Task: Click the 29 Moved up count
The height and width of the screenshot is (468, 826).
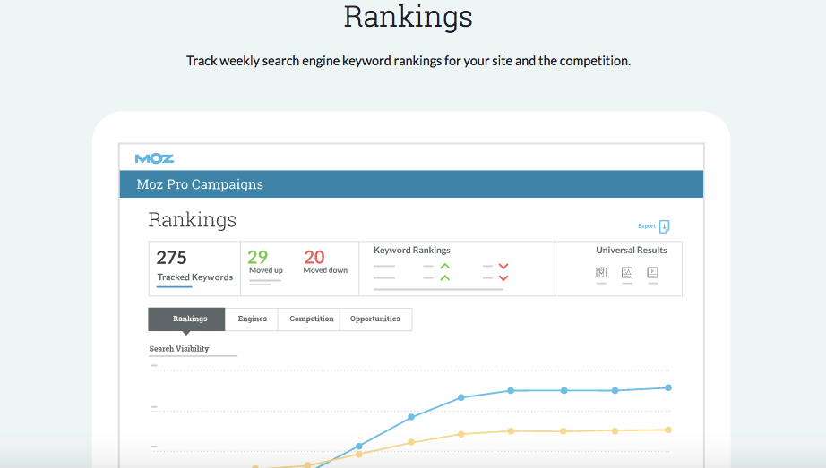Action: tap(258, 257)
